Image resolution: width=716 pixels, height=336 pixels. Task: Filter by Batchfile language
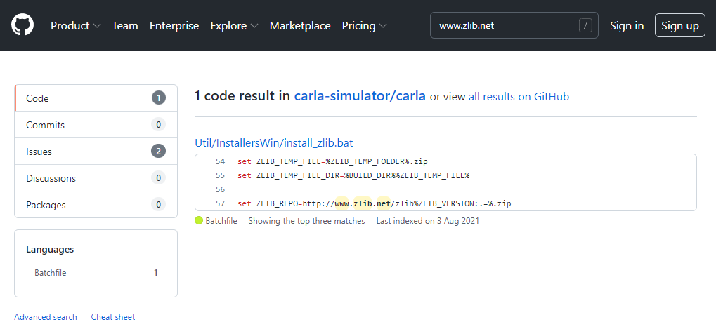coord(96,273)
